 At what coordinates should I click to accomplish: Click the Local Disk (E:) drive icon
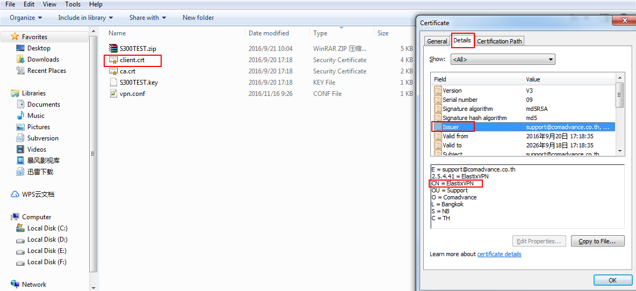[21, 251]
